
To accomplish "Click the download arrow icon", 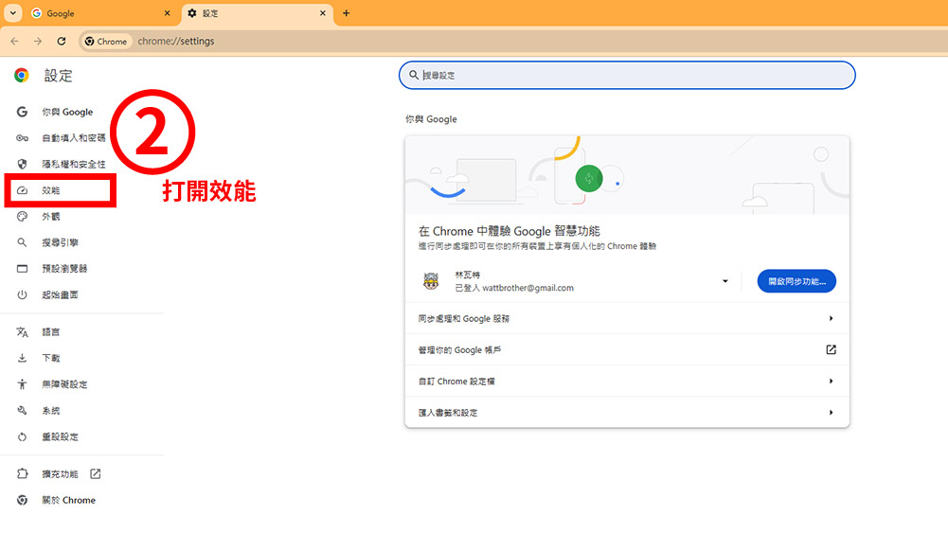I will (x=23, y=358).
